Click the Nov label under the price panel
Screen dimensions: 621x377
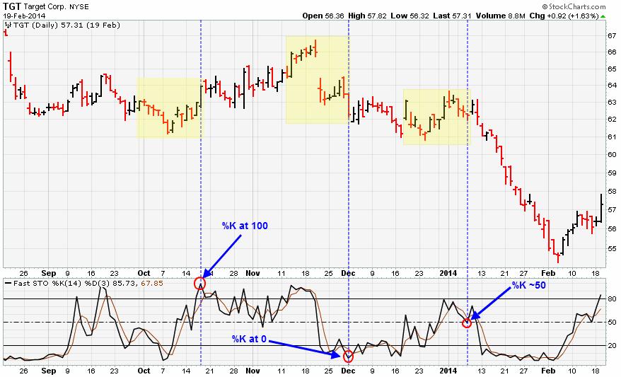click(x=253, y=273)
